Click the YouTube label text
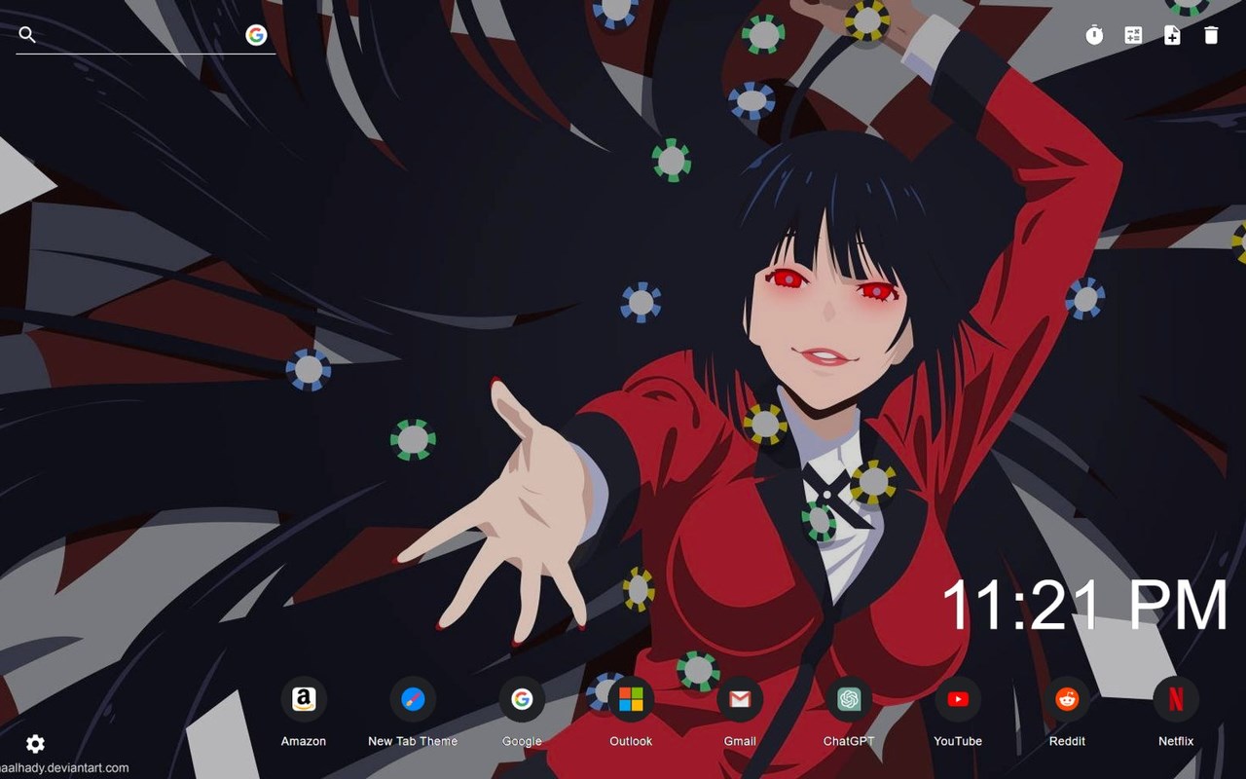 tap(958, 741)
